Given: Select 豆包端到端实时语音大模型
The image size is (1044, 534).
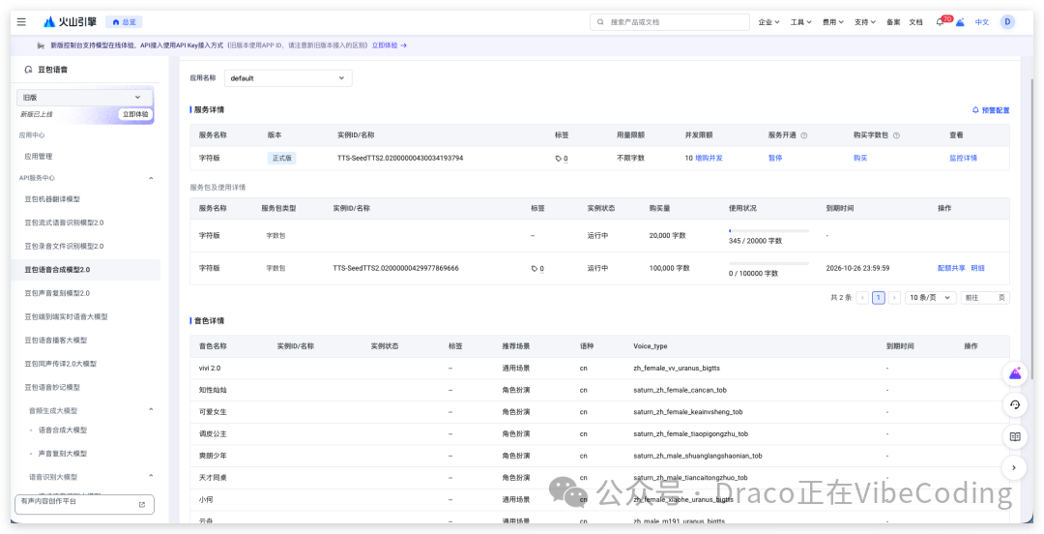Looking at the screenshot, I should point(66,316).
